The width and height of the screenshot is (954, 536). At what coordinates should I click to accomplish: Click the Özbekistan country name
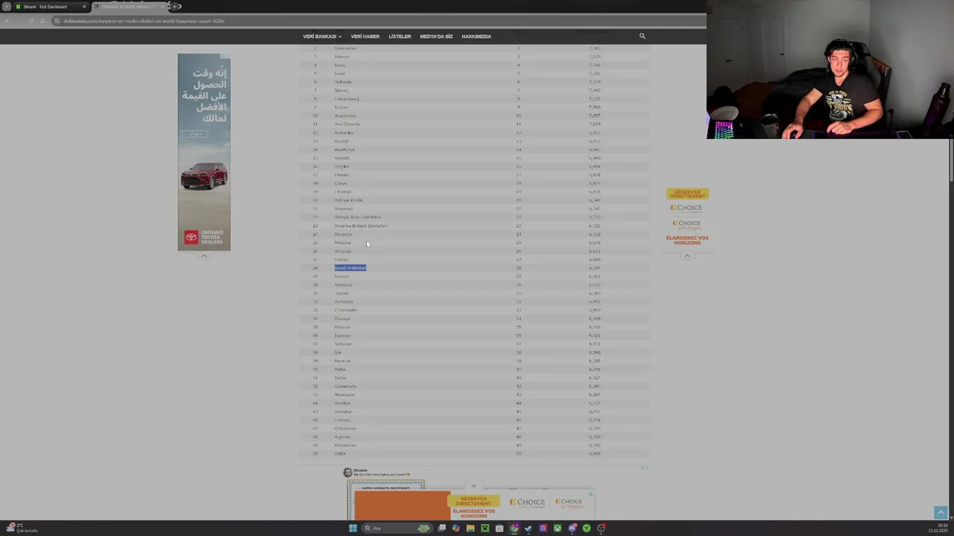(x=345, y=428)
